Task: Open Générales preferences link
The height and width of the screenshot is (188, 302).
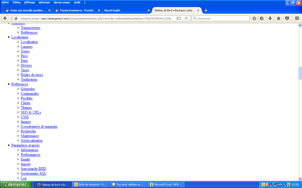Action: point(28,89)
